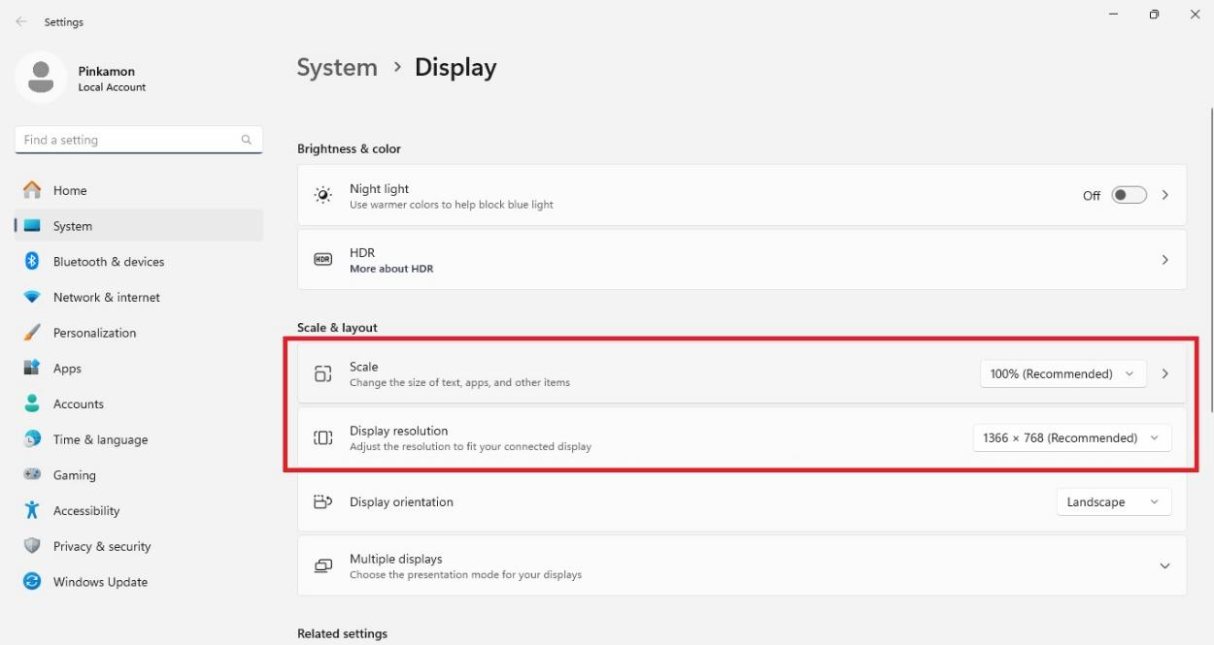The image size is (1214, 645).
Task: Select Apps in the sidebar
Action: [x=67, y=369]
